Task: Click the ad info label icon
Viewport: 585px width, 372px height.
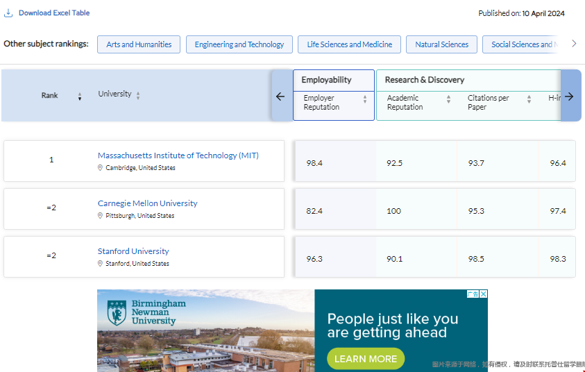Action: (473, 294)
